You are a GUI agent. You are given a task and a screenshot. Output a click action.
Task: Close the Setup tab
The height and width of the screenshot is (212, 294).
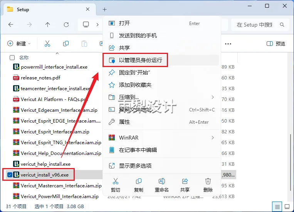(x=87, y=9)
